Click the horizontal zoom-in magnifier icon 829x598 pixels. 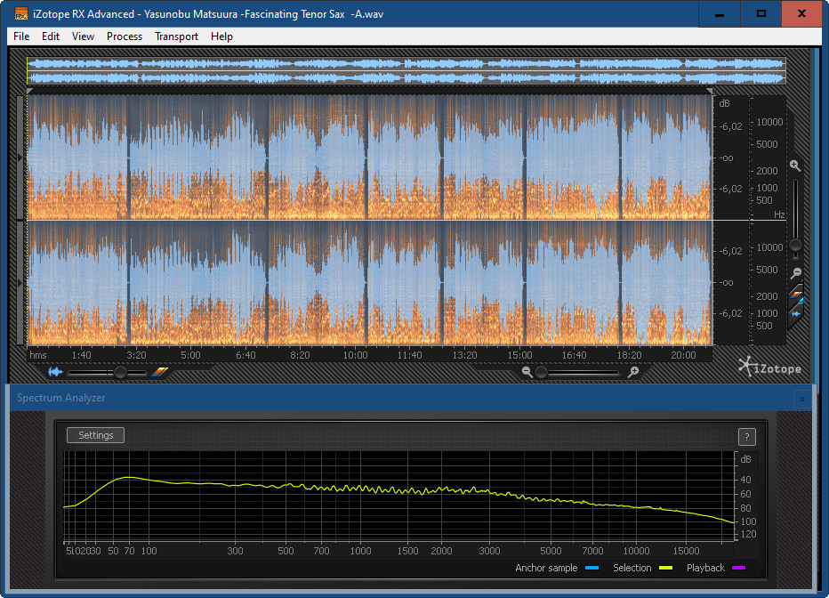pyautogui.click(x=632, y=373)
